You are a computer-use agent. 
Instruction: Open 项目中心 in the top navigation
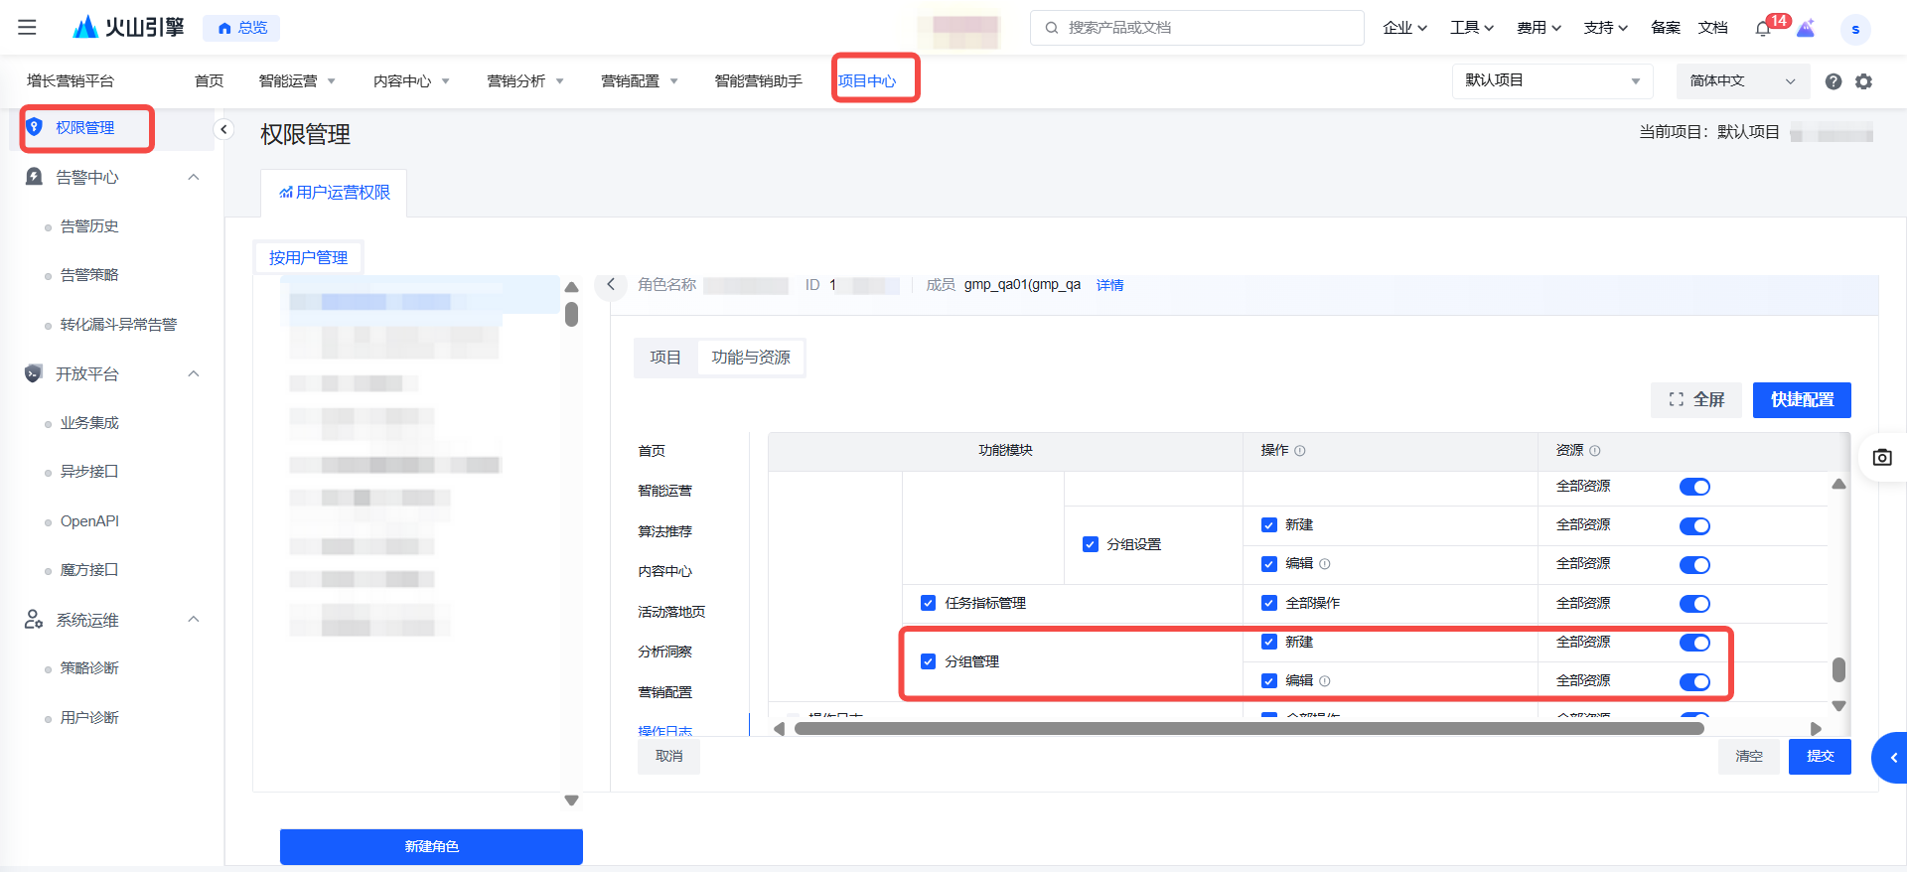point(867,80)
